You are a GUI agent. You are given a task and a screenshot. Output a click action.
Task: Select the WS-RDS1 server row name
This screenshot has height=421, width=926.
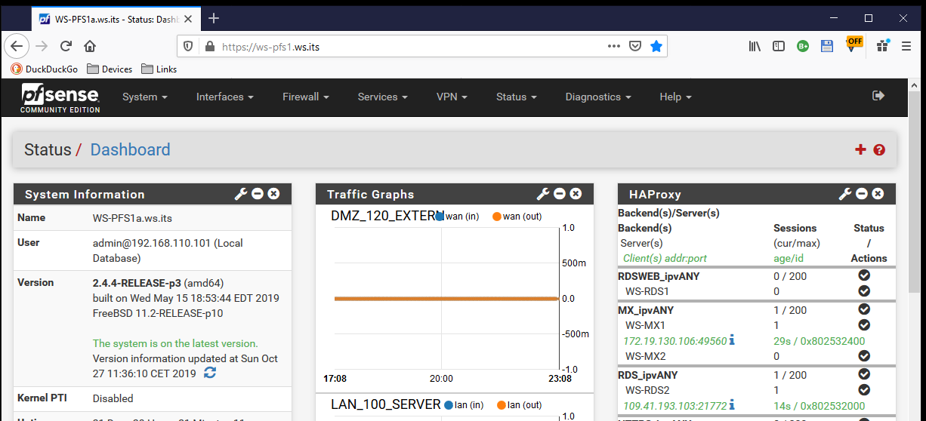click(x=647, y=291)
